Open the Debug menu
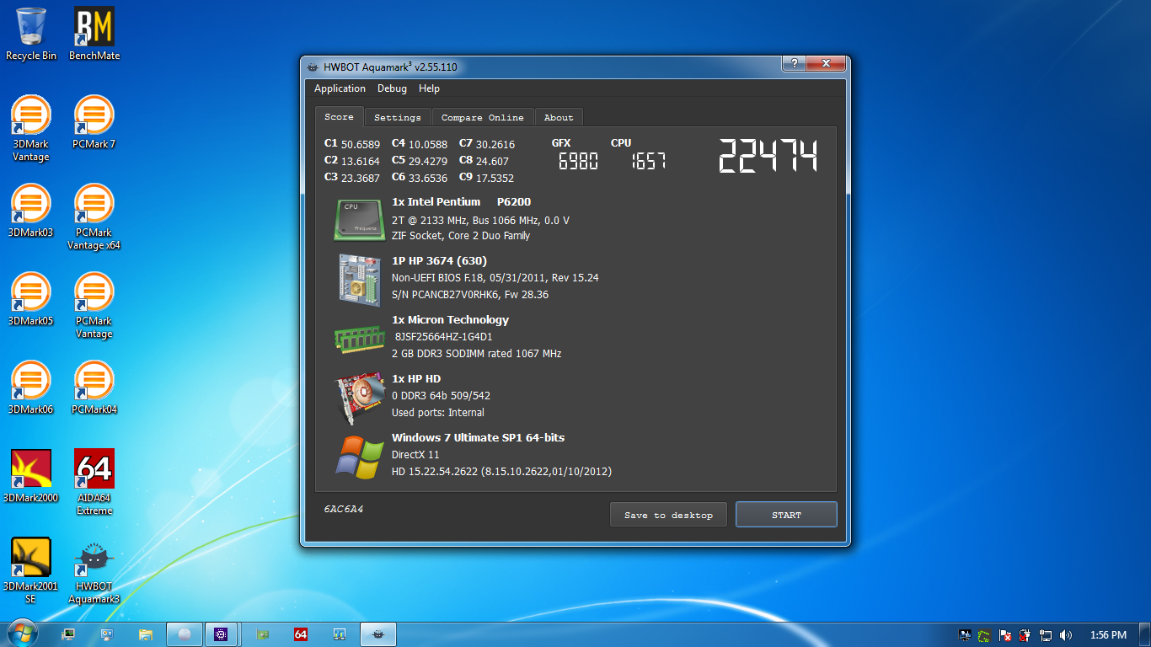 (392, 88)
